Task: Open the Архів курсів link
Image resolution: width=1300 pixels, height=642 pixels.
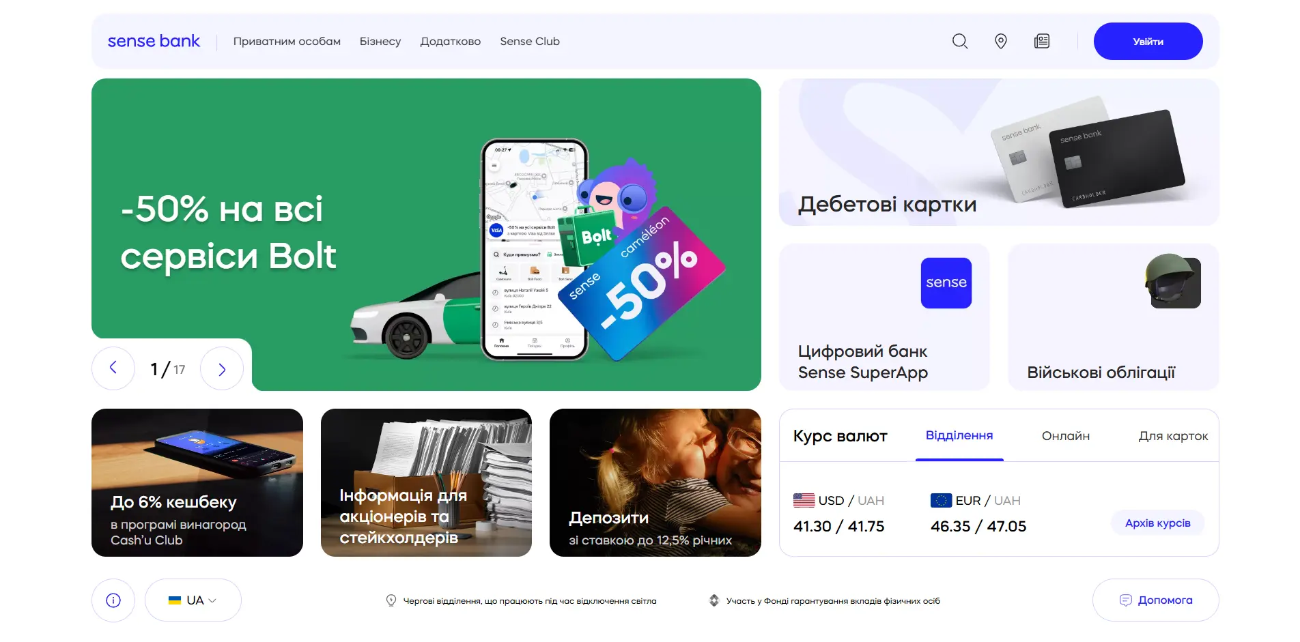Action: tap(1158, 523)
